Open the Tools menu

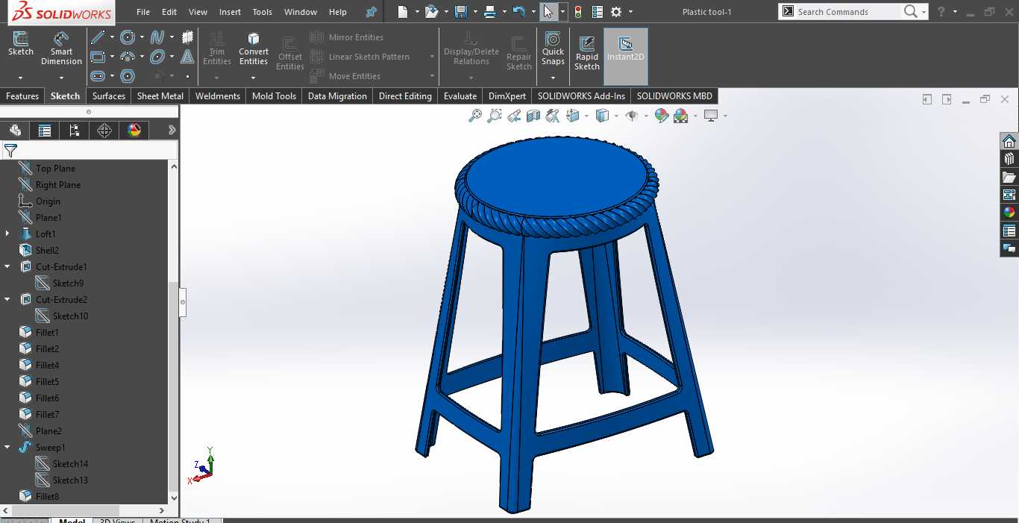262,12
